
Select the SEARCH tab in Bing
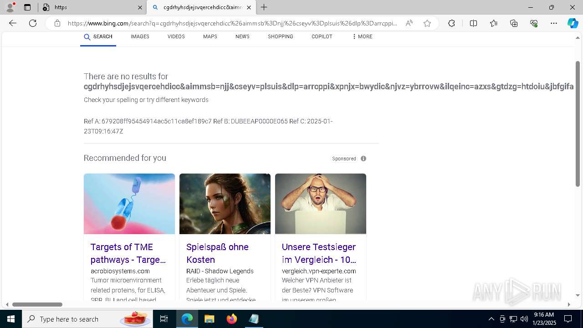(x=98, y=37)
